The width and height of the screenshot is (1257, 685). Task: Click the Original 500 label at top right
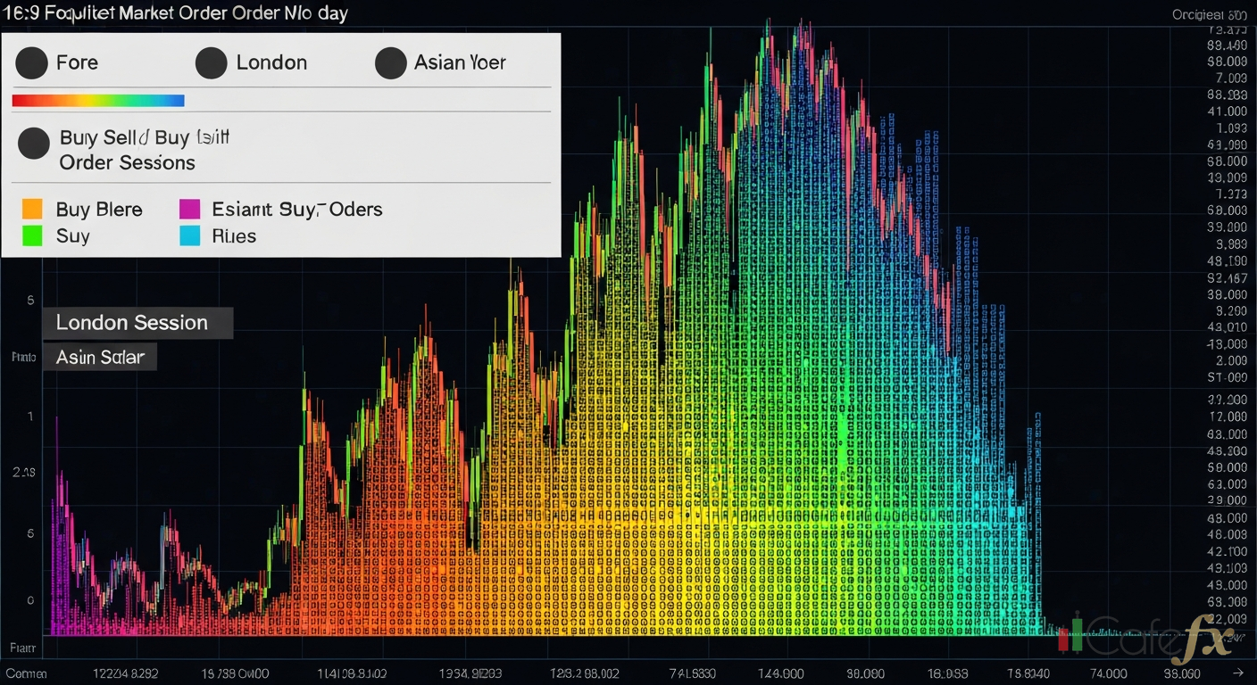[x=1209, y=14]
